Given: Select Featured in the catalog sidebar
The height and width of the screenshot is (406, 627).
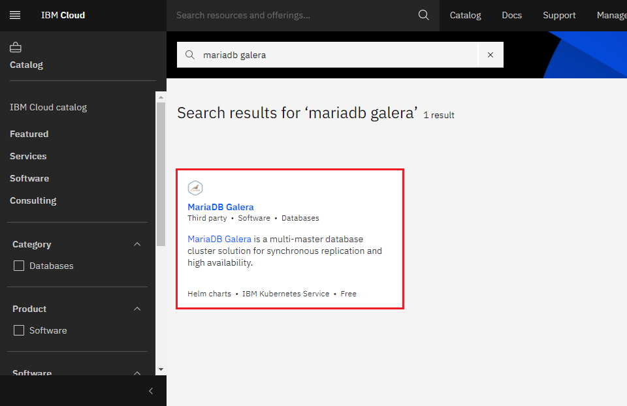Looking at the screenshot, I should (x=29, y=134).
